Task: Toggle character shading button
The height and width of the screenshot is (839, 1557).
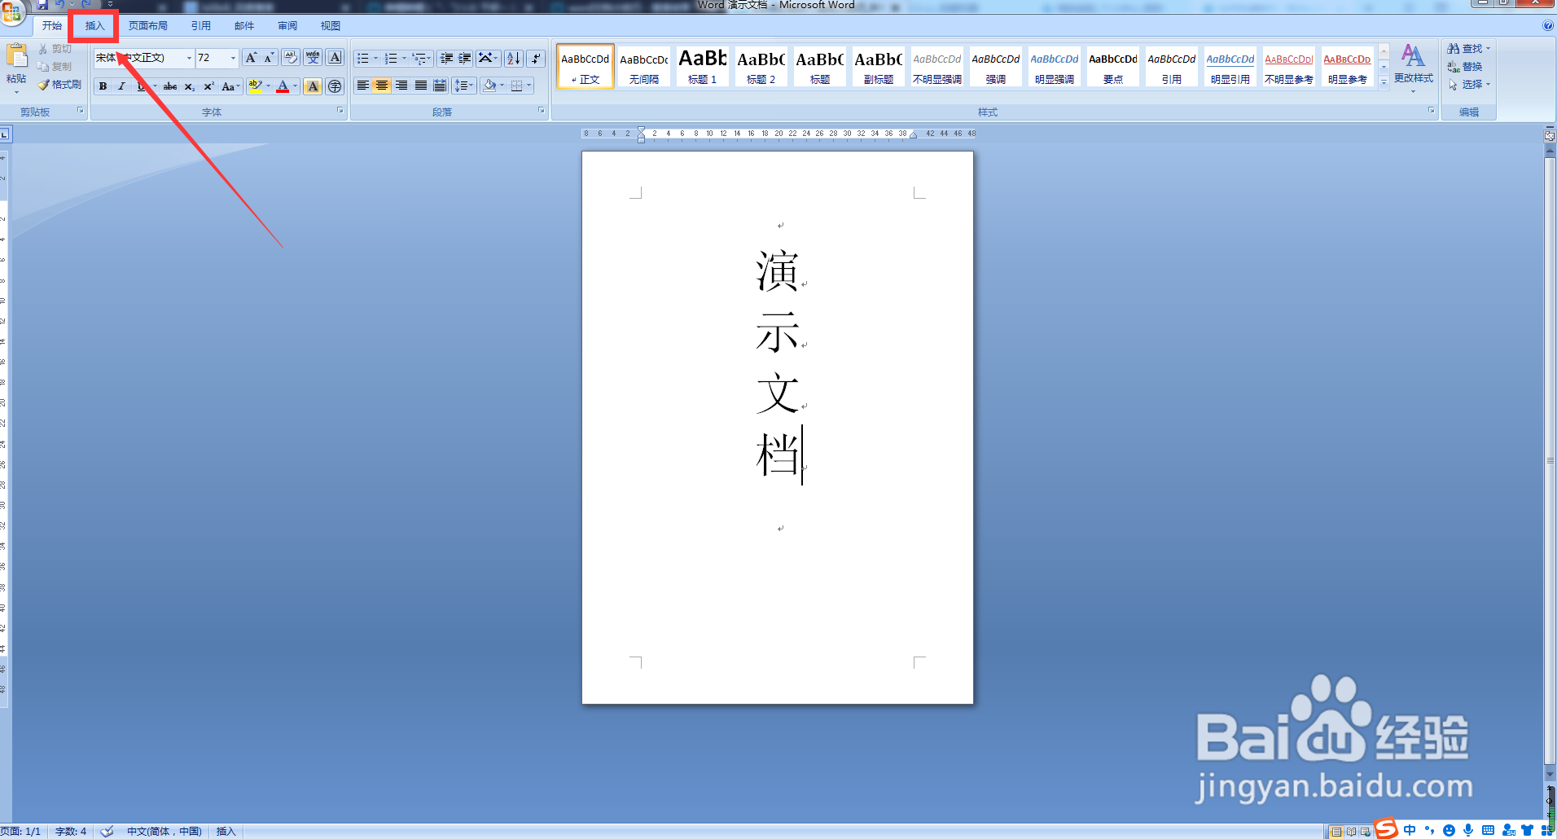Action: pyautogui.click(x=313, y=86)
